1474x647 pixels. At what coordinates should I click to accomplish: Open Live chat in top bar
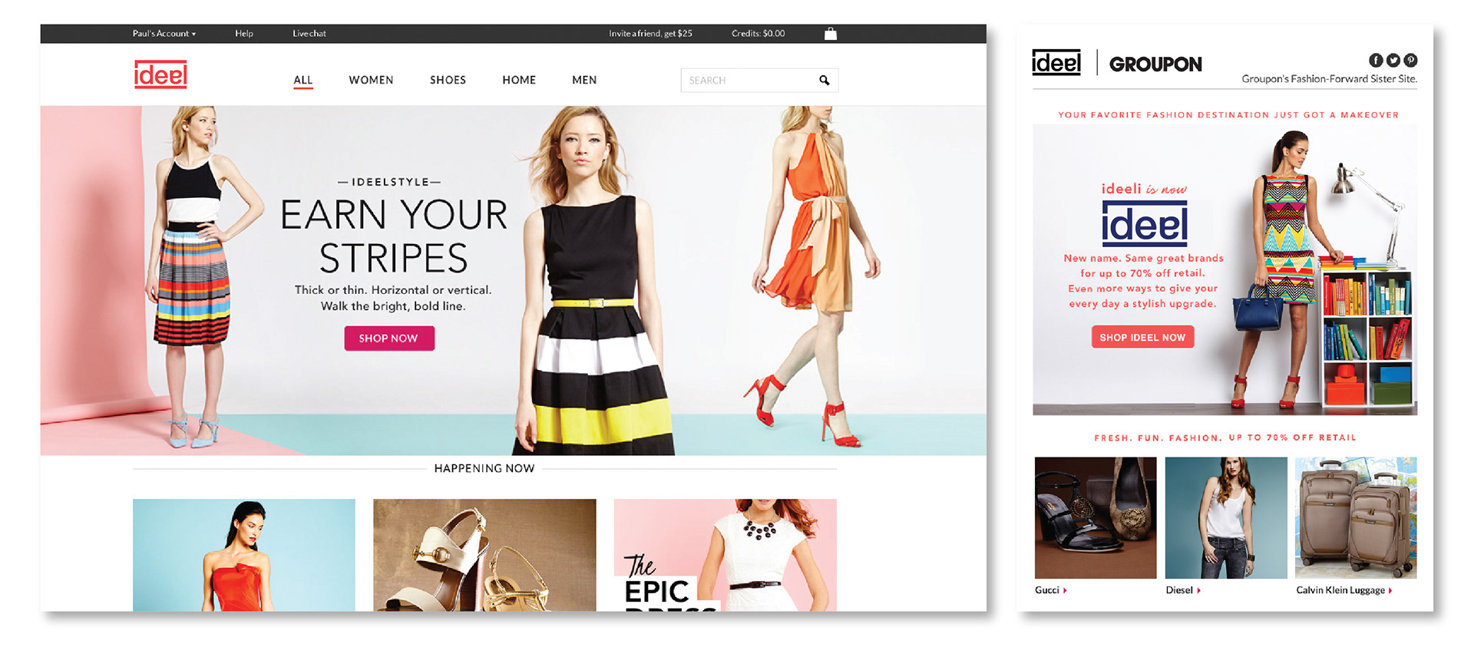309,34
